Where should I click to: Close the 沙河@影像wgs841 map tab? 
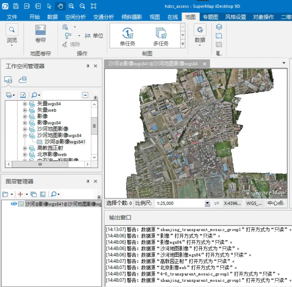click(x=204, y=64)
